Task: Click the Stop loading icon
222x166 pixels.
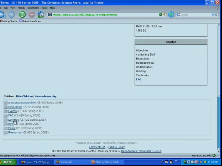Action: (x=32, y=15)
